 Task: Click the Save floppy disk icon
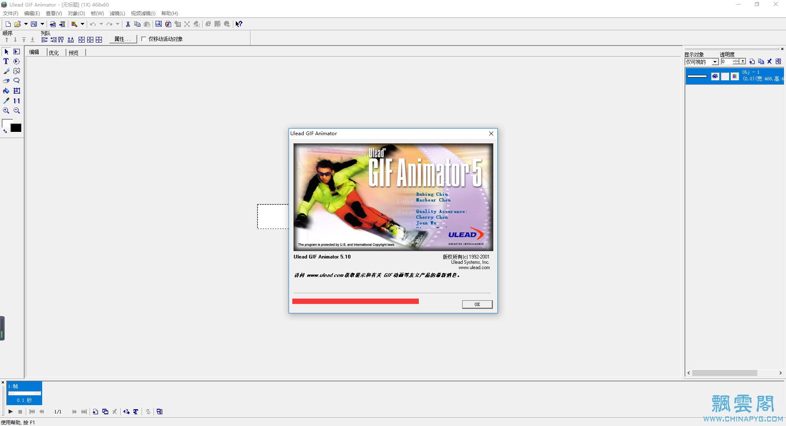pyautogui.click(x=34, y=24)
